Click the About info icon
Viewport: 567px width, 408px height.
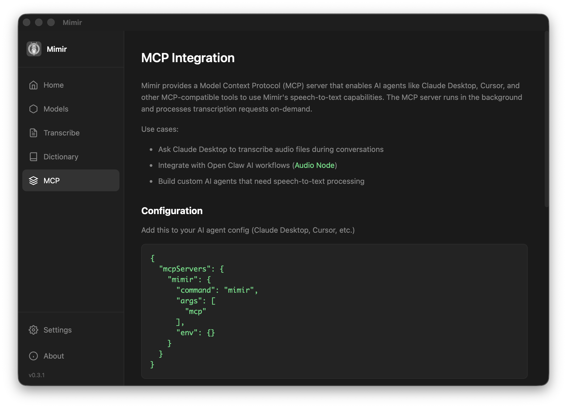point(33,356)
